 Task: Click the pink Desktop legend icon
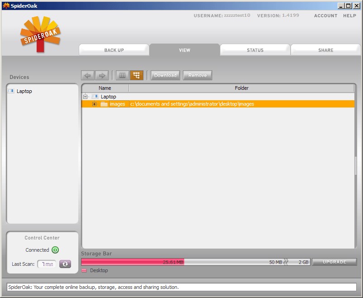click(84, 270)
